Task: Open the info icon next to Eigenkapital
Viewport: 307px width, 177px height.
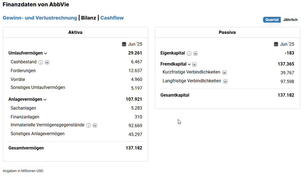Action: pos(189,54)
